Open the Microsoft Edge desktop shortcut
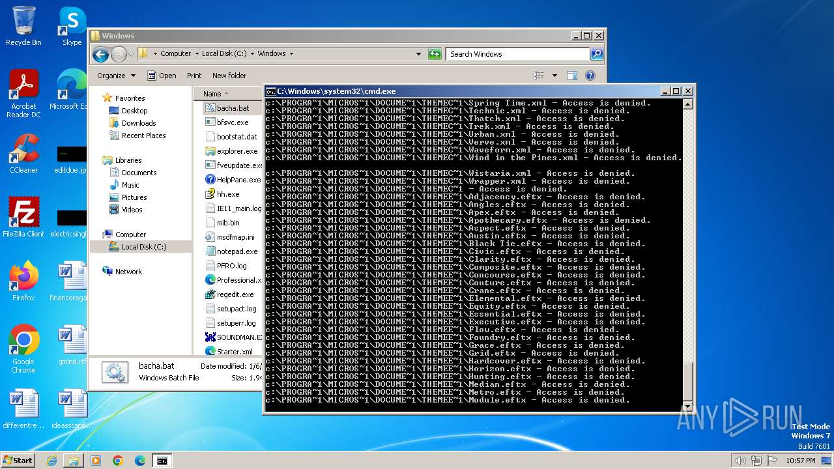 (72, 90)
